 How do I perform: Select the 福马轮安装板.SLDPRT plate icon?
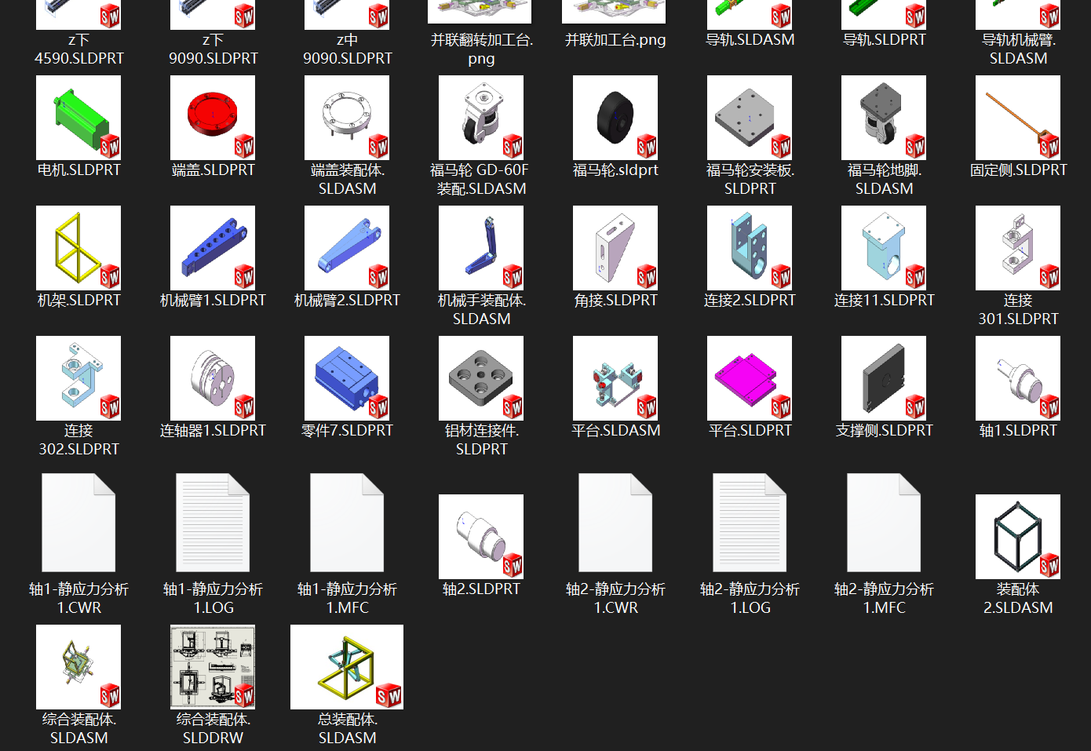click(750, 118)
